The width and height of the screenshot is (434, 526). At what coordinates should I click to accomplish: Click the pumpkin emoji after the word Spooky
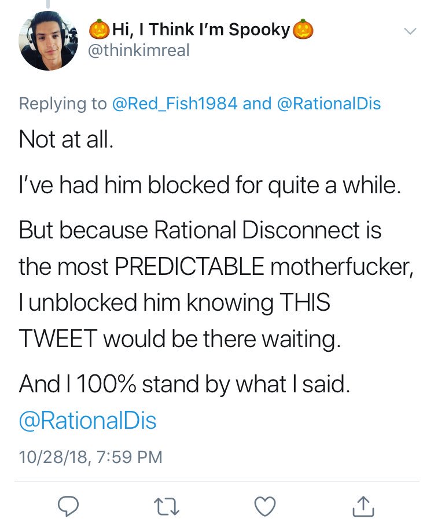coord(304,29)
